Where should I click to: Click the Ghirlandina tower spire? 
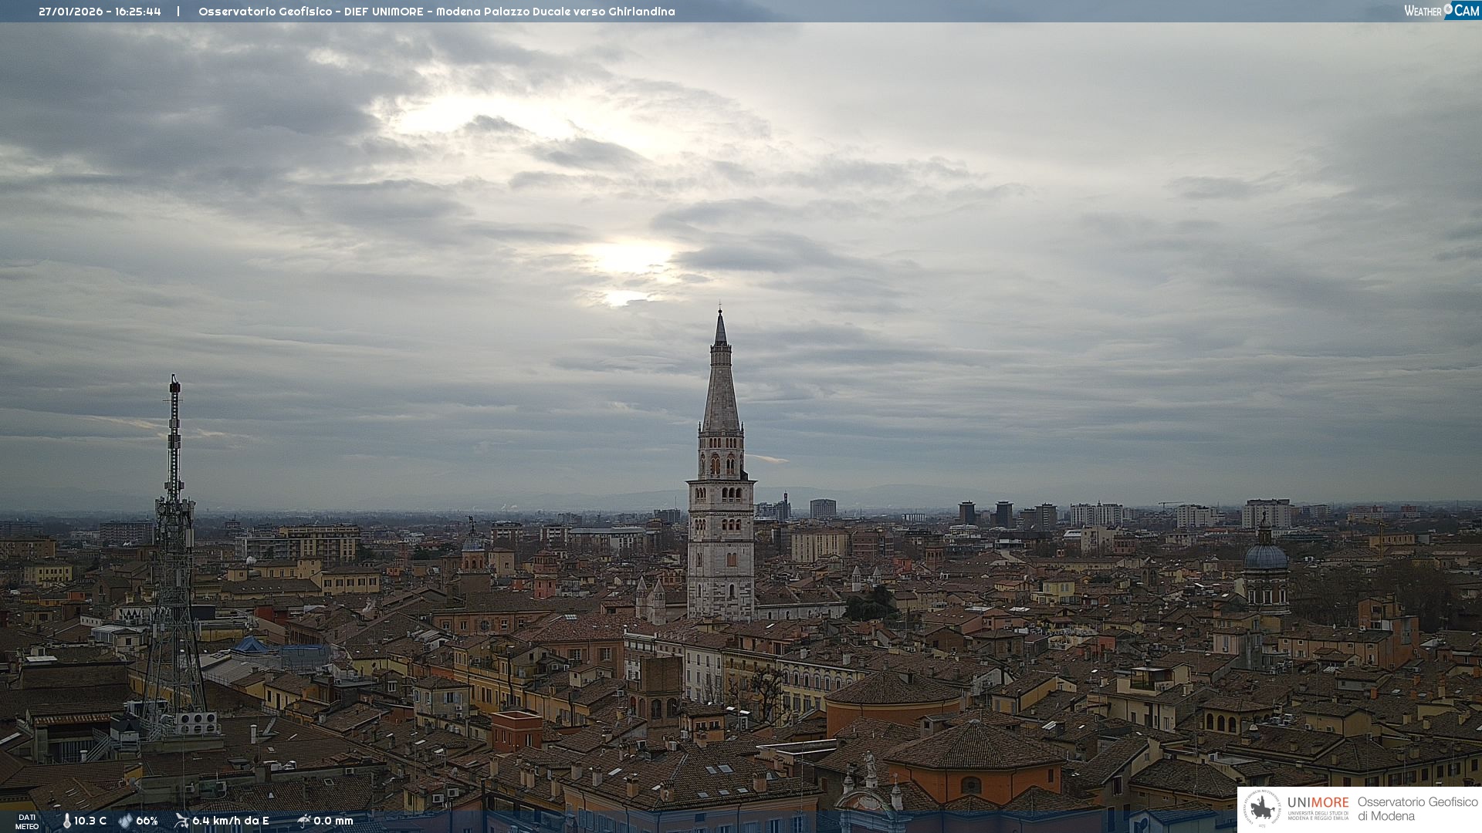coord(721,386)
